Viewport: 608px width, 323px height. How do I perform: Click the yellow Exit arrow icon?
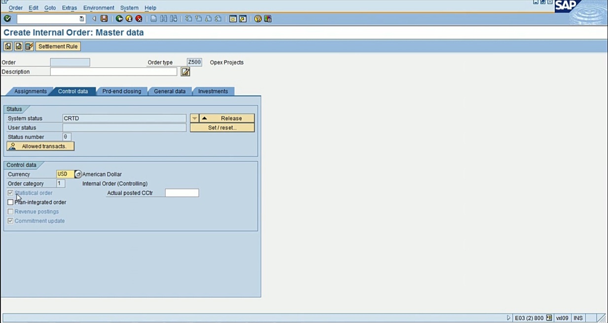[x=129, y=19]
